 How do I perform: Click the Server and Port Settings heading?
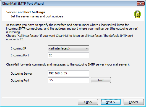tap(25, 12)
